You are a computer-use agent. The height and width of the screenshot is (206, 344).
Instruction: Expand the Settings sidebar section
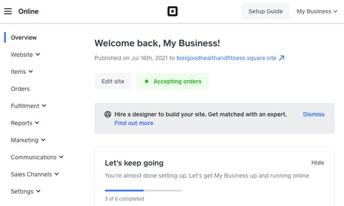click(x=26, y=191)
